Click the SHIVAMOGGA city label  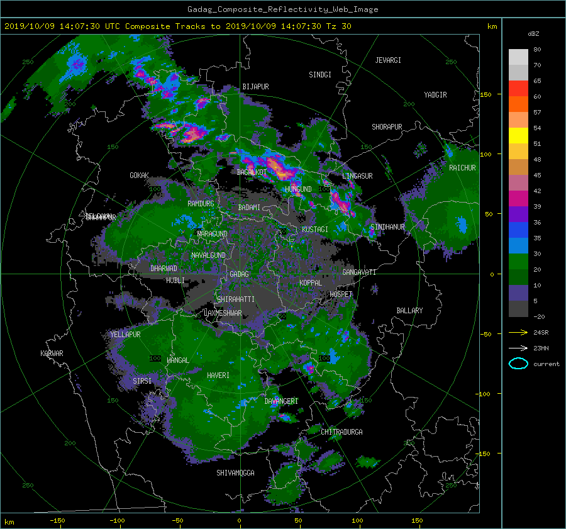click(235, 473)
